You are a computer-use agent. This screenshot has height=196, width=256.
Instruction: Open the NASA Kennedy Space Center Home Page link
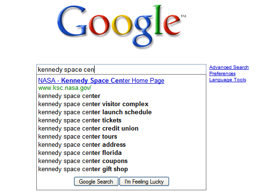(x=101, y=80)
